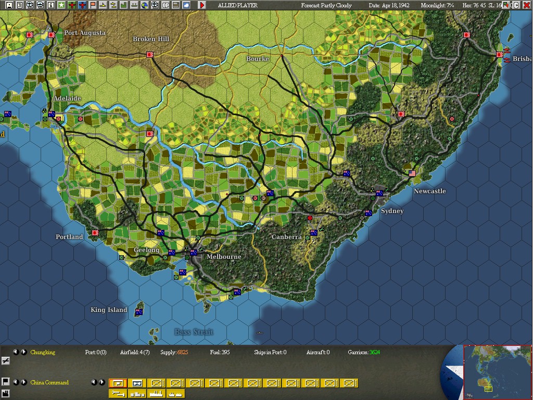Click the Sydney city label
Image resolution: width=533 pixels, height=400 pixels.
392,211
